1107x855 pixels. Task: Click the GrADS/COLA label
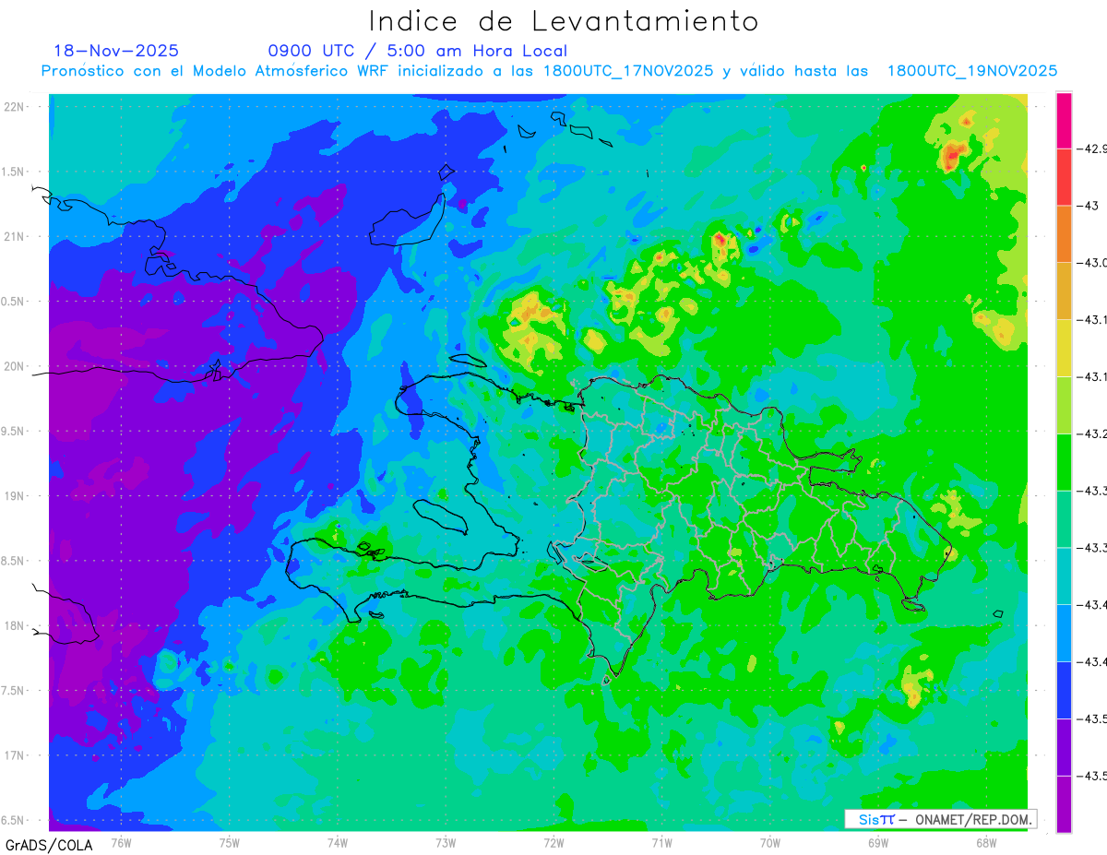[x=41, y=844]
